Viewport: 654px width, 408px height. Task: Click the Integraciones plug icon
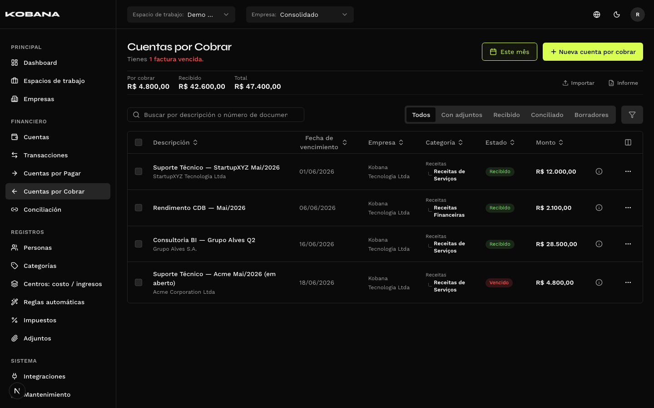[15, 376]
